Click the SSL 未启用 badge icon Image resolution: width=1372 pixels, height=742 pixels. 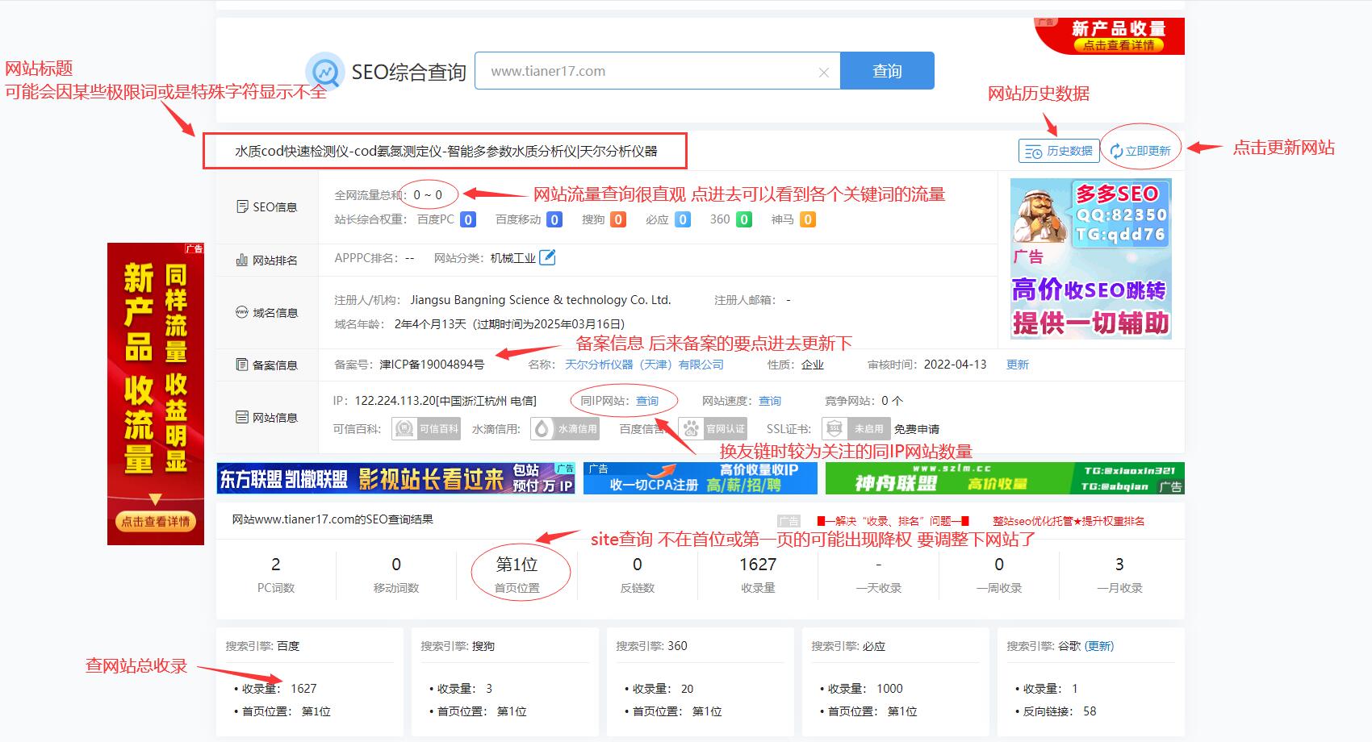[x=855, y=428]
